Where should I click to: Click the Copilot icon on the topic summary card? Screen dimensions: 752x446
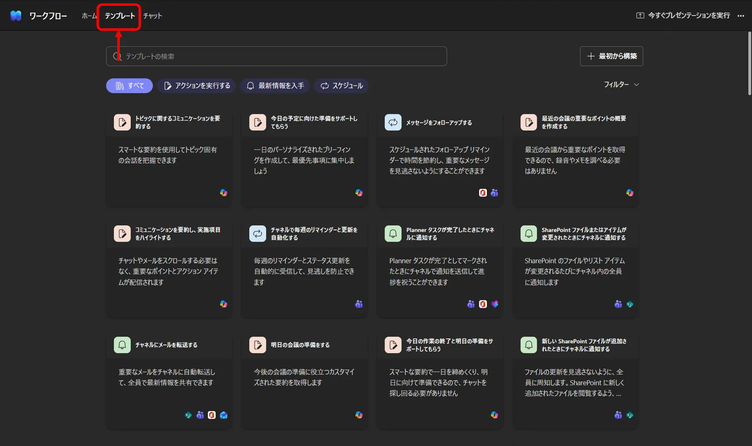coord(223,192)
